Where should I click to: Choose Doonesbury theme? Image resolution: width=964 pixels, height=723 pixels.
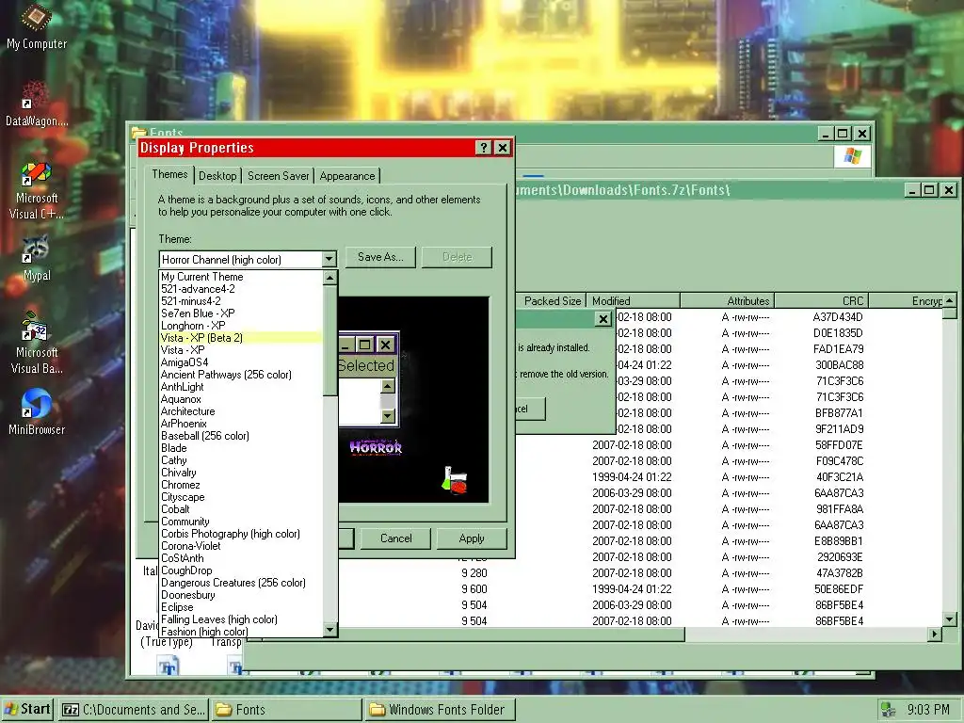240,595
